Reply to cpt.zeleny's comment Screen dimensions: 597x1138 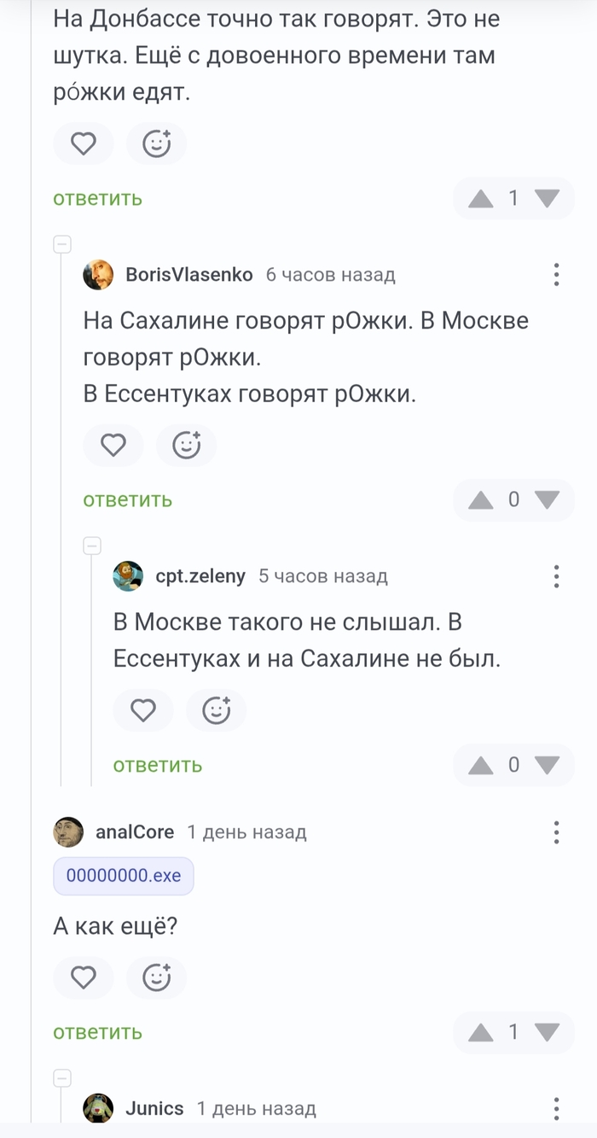click(158, 765)
